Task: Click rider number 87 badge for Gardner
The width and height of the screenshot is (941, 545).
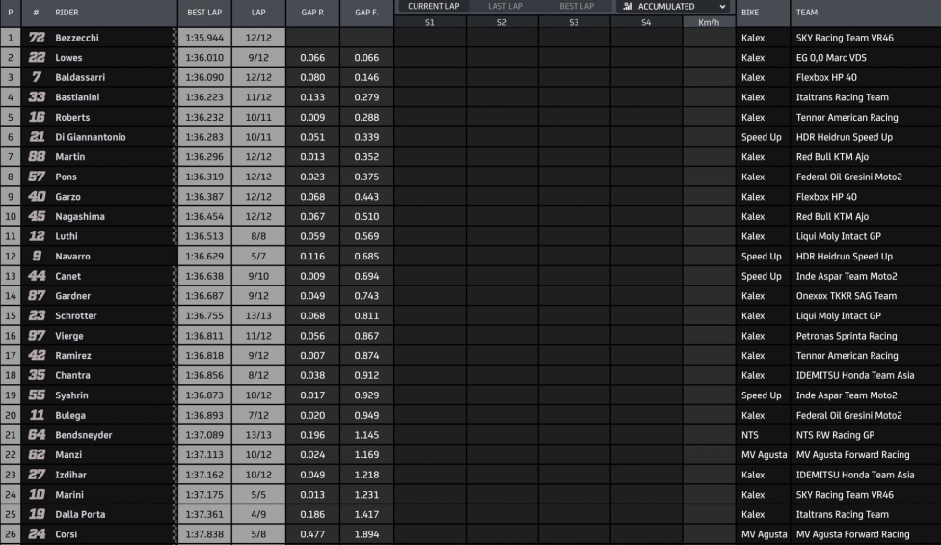Action: pos(37,295)
